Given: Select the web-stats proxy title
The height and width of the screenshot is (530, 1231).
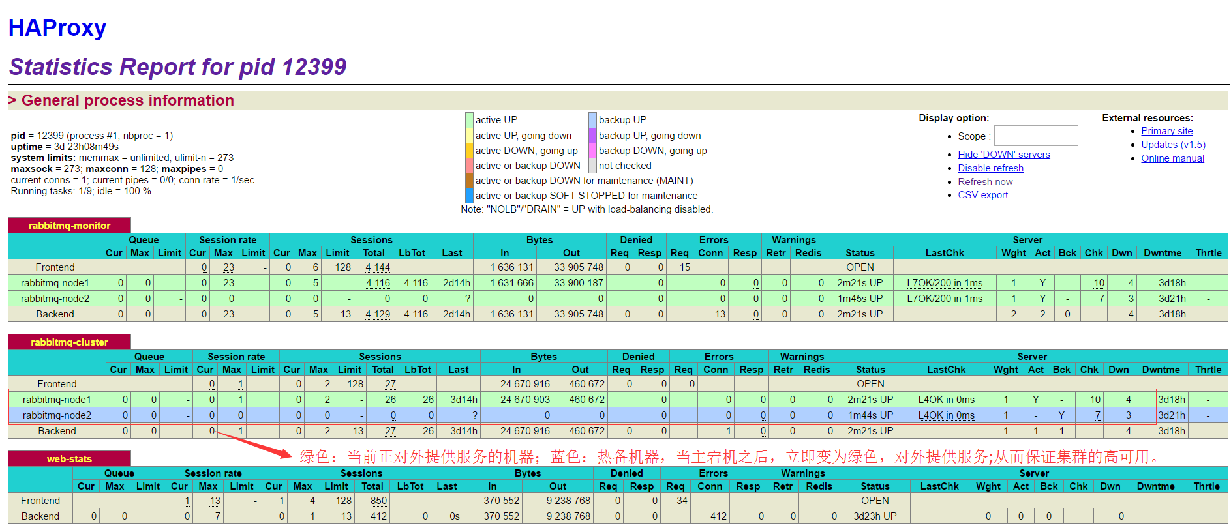Looking at the screenshot, I should 69,459.
